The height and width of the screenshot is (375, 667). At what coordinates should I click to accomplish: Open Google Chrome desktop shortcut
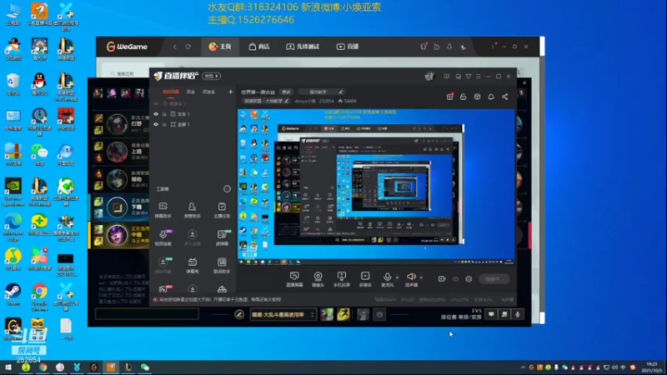pyautogui.click(x=39, y=297)
